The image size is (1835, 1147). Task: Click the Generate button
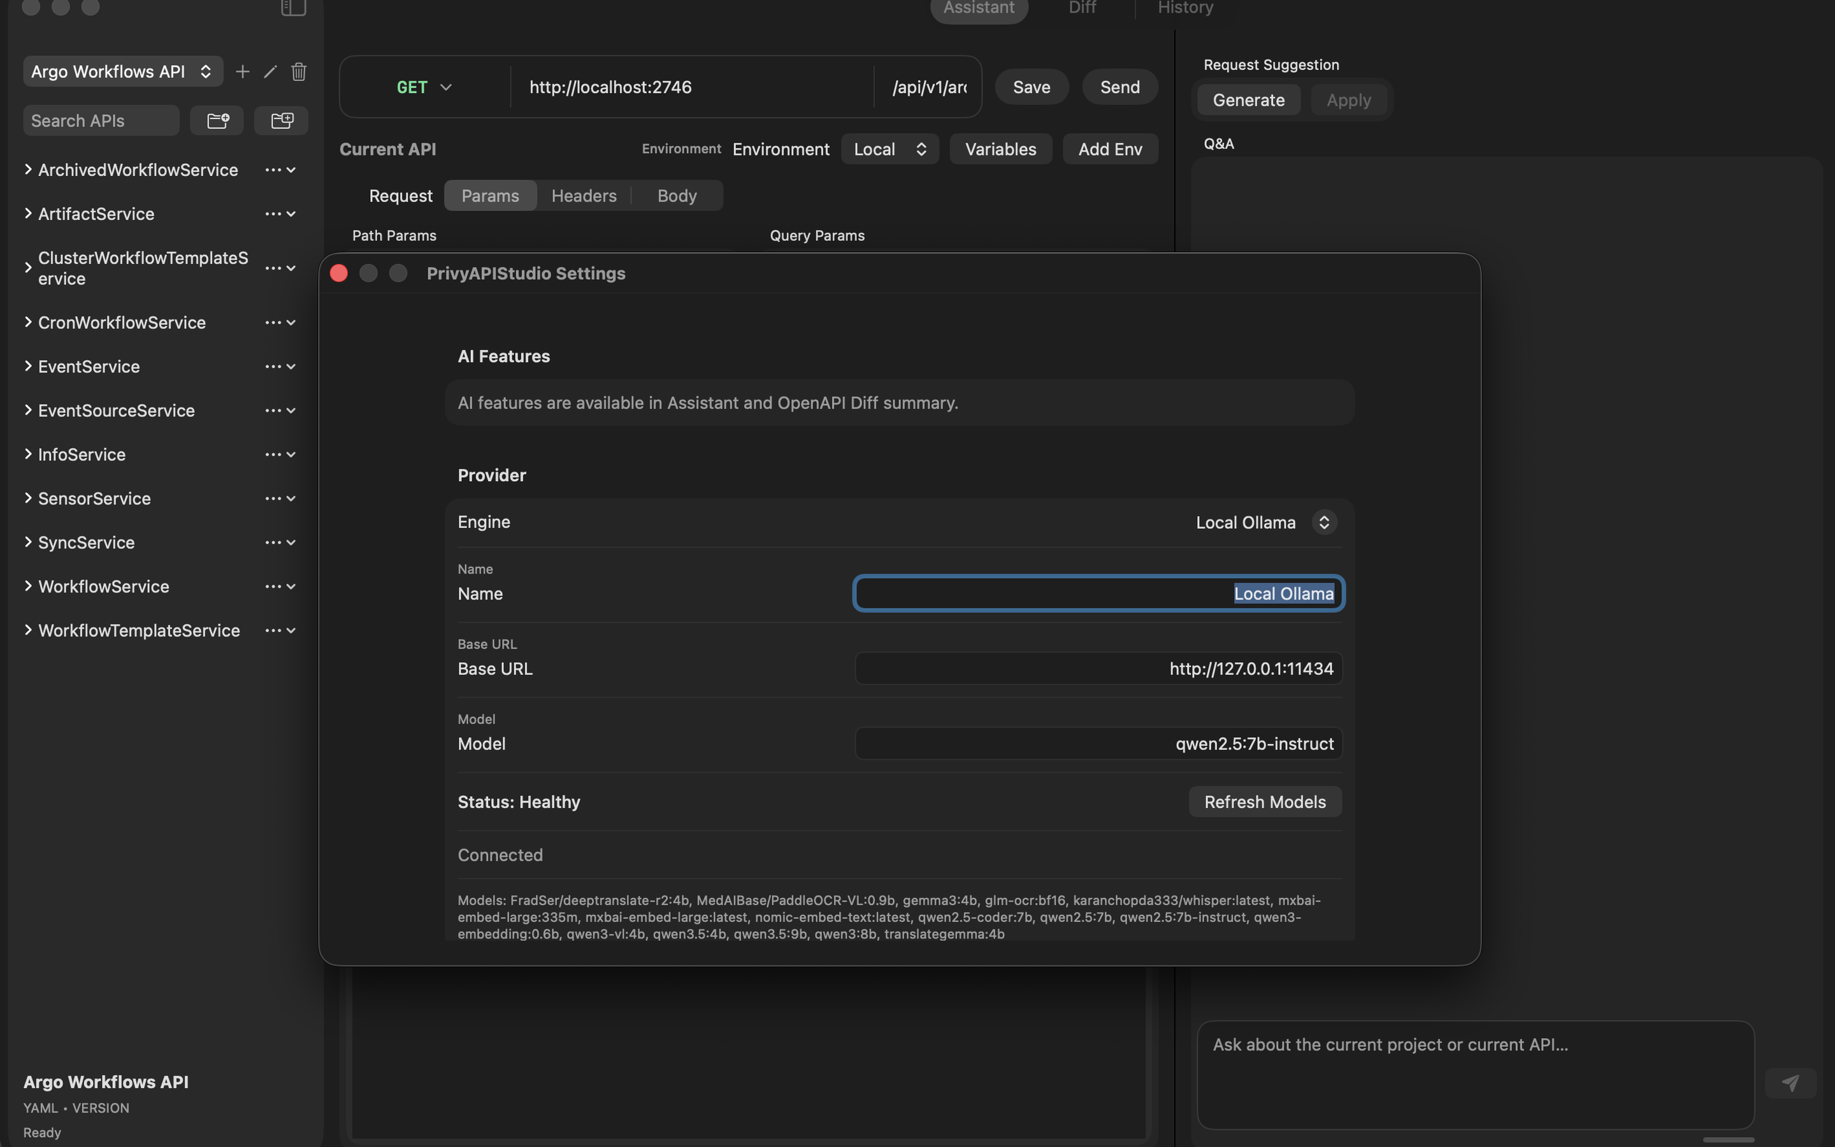coord(1248,100)
